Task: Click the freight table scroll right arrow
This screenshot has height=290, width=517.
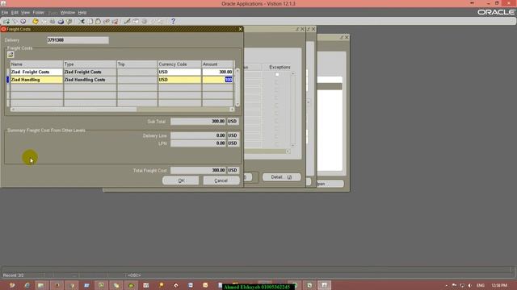Action: pyautogui.click(x=232, y=110)
